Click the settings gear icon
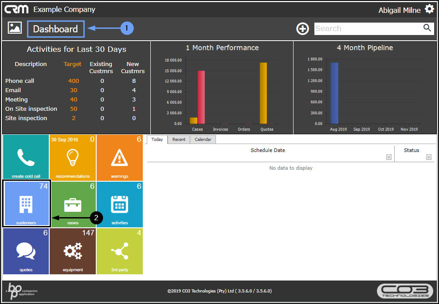The height and width of the screenshot is (304, 439). (429, 9)
